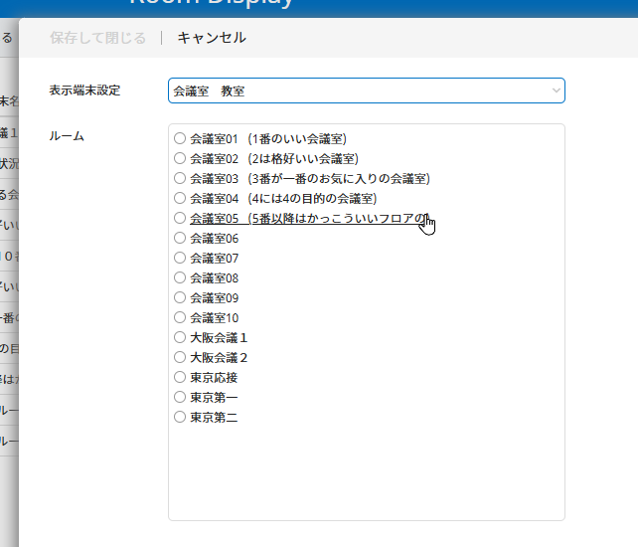The image size is (638, 547).
Task: Pick 会議室08 in the room list
Action: click(x=180, y=277)
